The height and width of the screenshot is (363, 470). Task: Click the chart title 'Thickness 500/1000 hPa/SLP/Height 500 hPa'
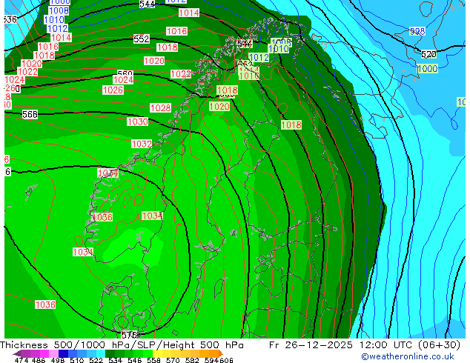(x=122, y=345)
